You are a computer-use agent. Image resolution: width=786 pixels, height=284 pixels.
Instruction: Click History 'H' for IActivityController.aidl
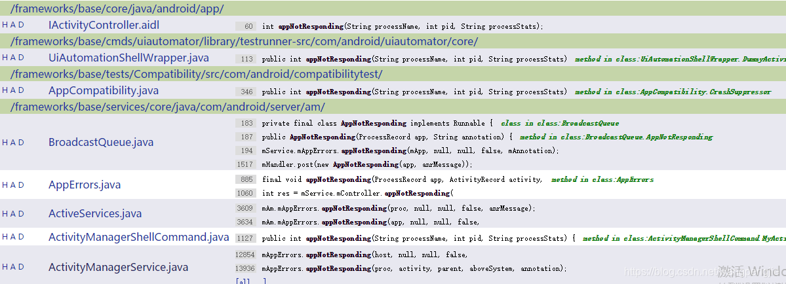[5, 24]
